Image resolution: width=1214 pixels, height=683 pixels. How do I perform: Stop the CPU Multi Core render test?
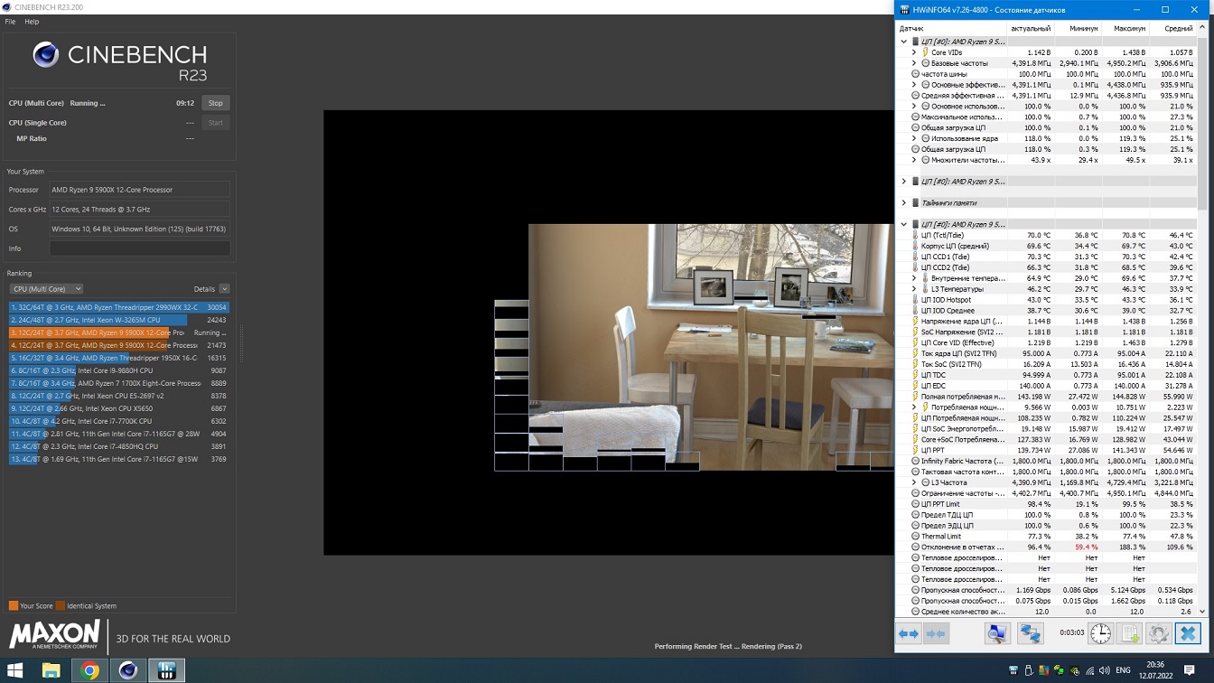[x=215, y=103]
